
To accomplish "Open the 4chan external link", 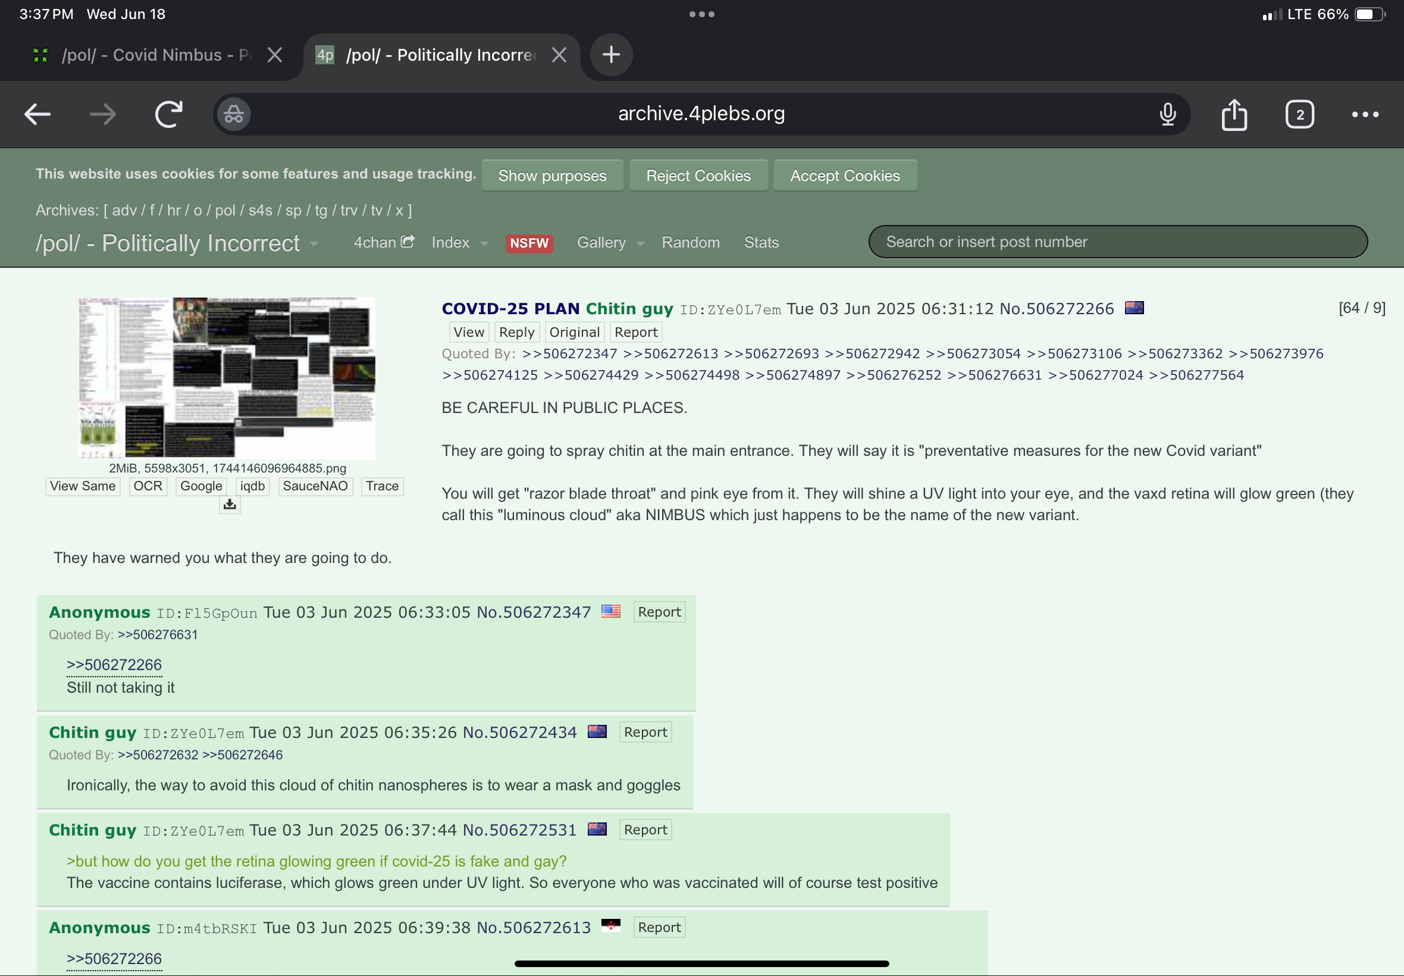I will click(384, 242).
